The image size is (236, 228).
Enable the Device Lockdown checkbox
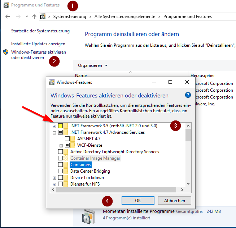click(60, 177)
